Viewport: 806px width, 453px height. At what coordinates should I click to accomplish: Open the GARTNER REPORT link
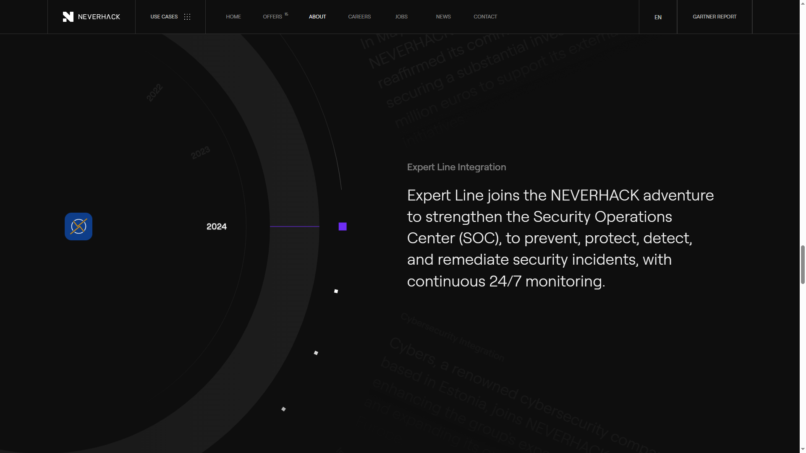[x=714, y=17]
